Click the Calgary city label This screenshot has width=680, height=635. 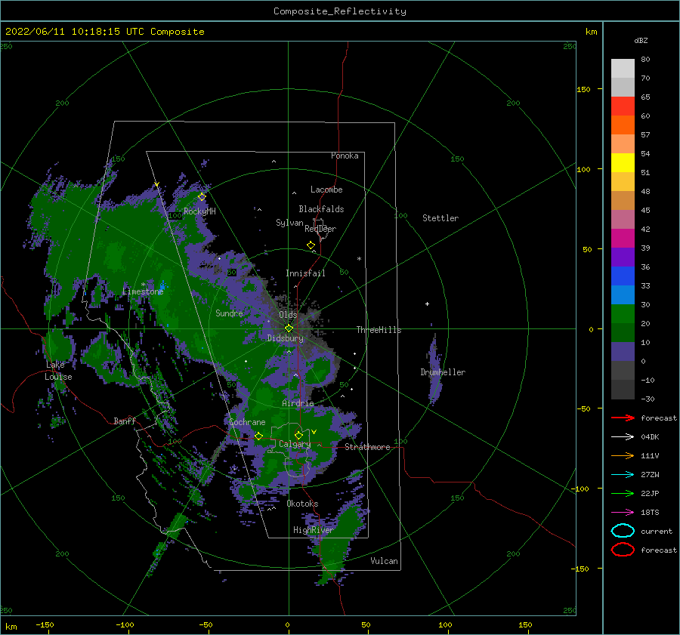coord(295,444)
